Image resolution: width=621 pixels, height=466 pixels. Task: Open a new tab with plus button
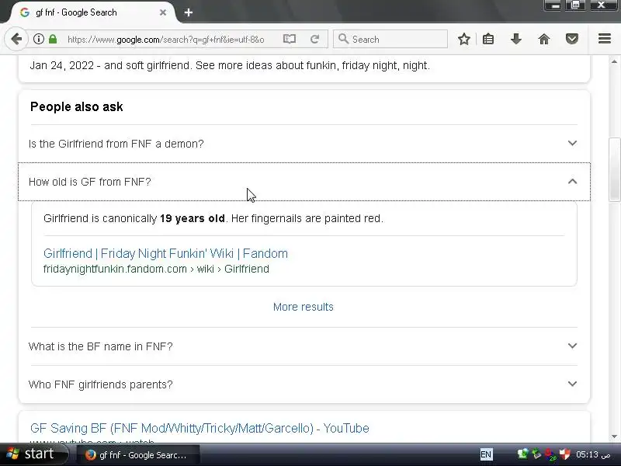[189, 12]
